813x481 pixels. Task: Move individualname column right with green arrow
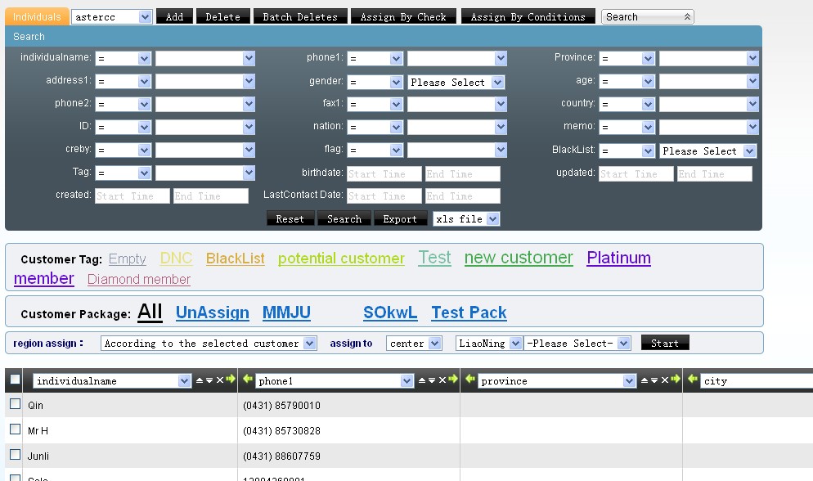[231, 380]
